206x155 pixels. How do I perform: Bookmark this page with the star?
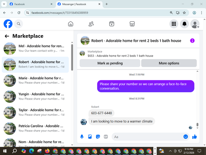pyautogui.click(x=184, y=13)
